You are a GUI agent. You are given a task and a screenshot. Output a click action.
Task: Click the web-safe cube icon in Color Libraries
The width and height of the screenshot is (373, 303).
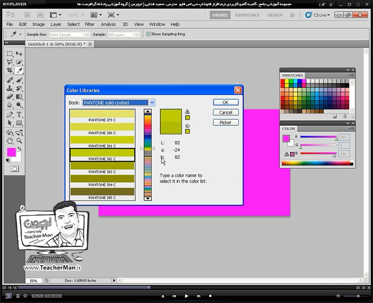[x=187, y=125]
